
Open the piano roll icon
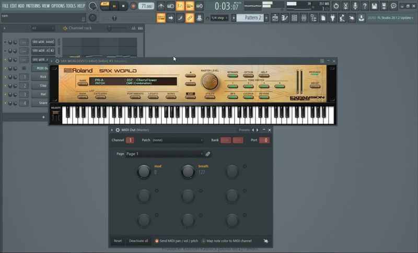click(x=285, y=18)
